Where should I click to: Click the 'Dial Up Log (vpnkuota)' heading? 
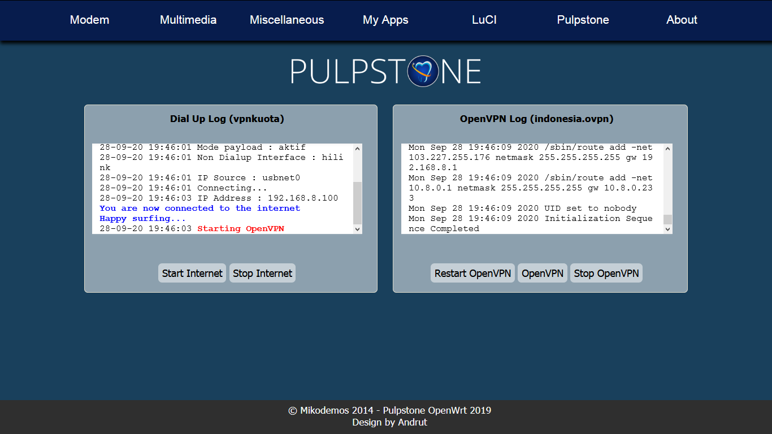227,119
